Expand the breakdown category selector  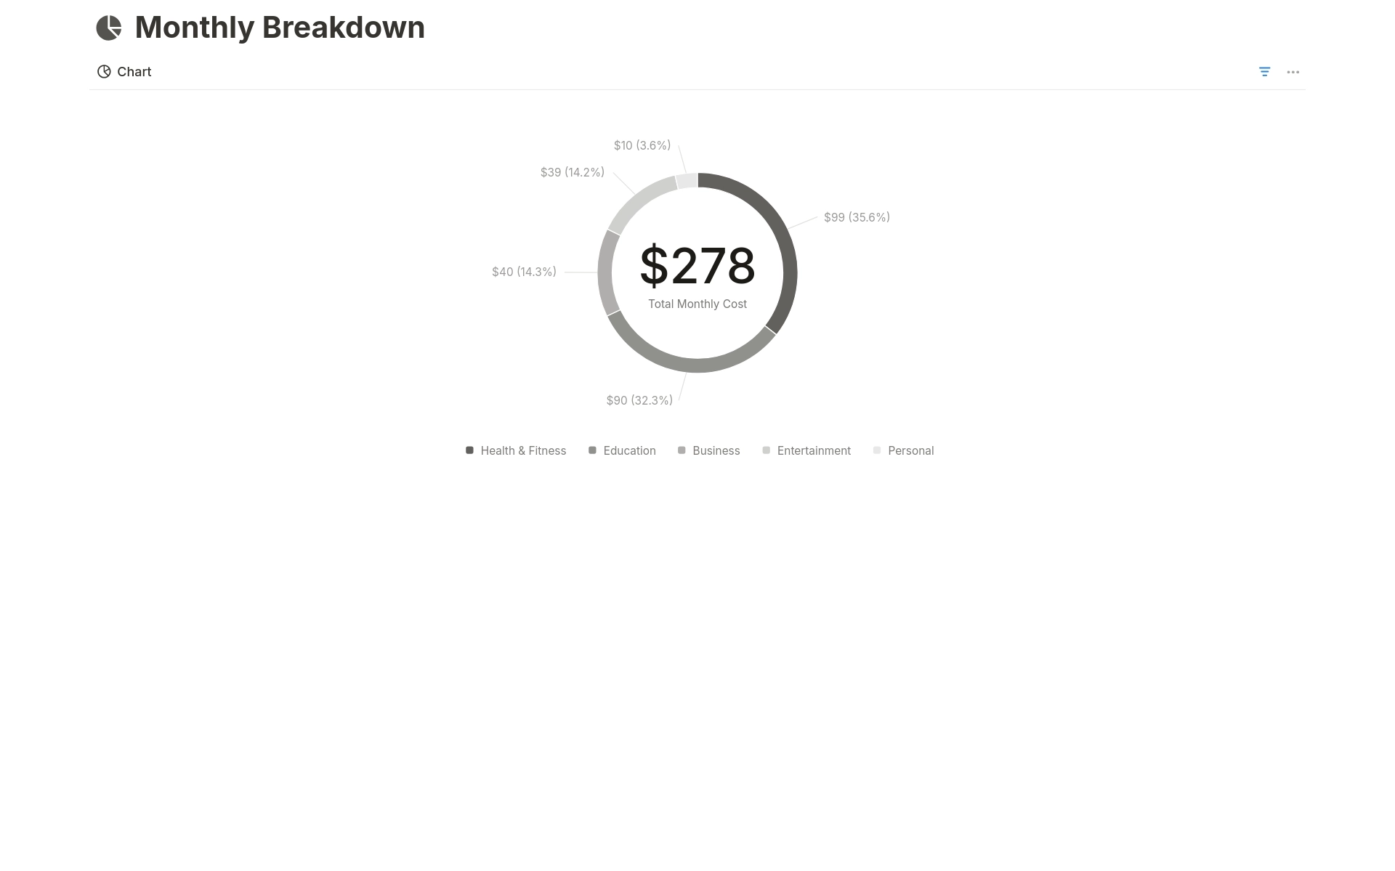(x=1264, y=71)
